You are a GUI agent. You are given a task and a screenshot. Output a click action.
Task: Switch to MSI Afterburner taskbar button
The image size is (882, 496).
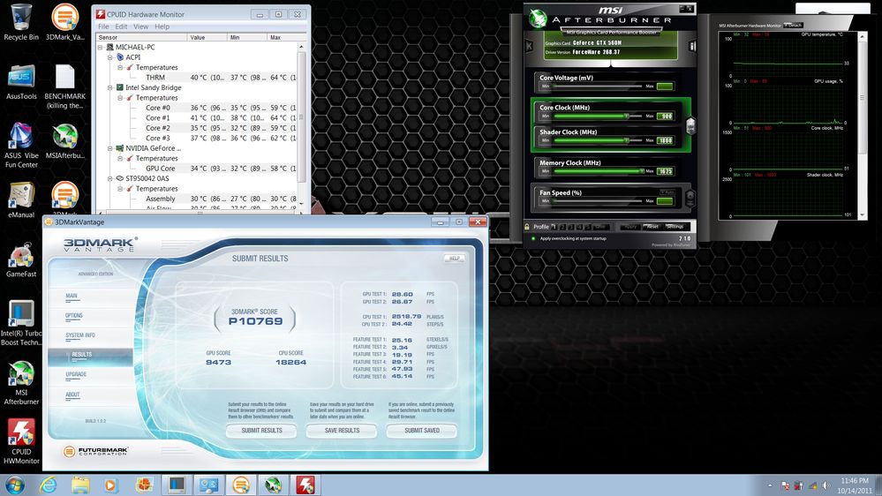coord(274,485)
